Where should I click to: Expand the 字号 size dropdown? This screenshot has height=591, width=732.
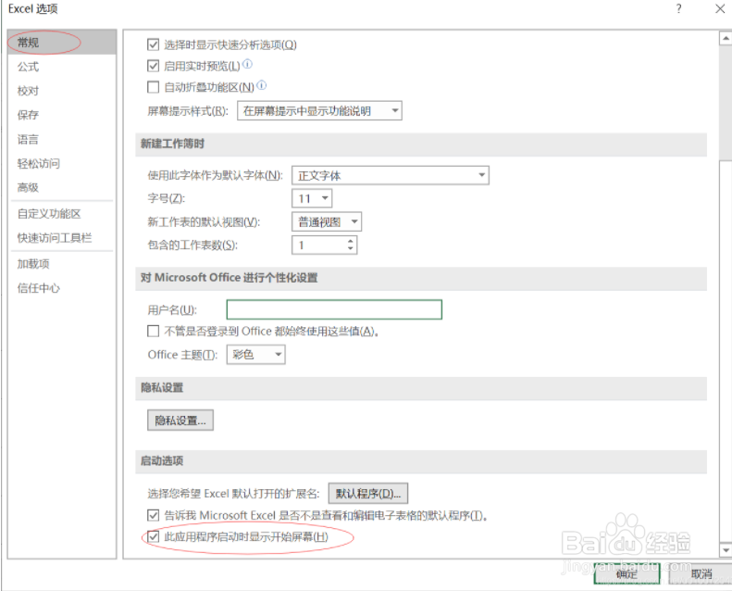coord(312,198)
